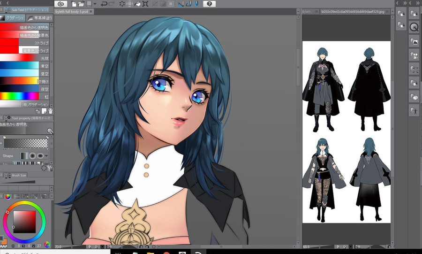The width and height of the screenshot is (422, 254).
Task: Click the gradient bar editor
Action: click(x=26, y=143)
